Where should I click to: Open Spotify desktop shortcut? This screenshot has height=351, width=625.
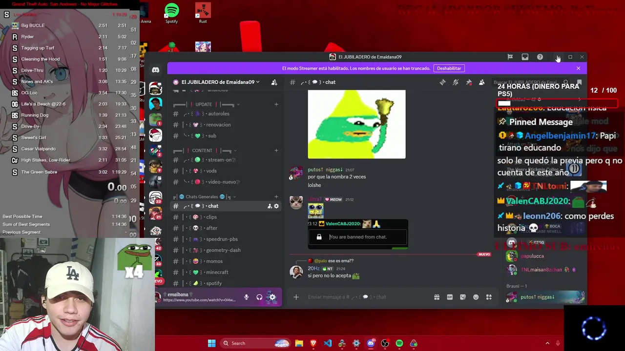171,13
